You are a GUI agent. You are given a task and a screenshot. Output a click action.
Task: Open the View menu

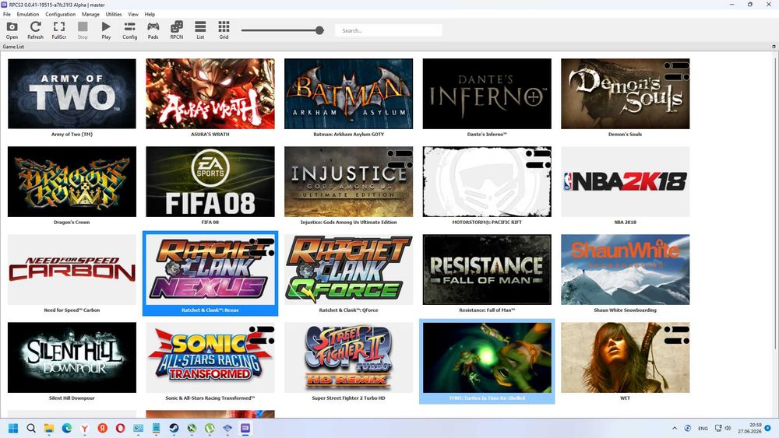(133, 14)
